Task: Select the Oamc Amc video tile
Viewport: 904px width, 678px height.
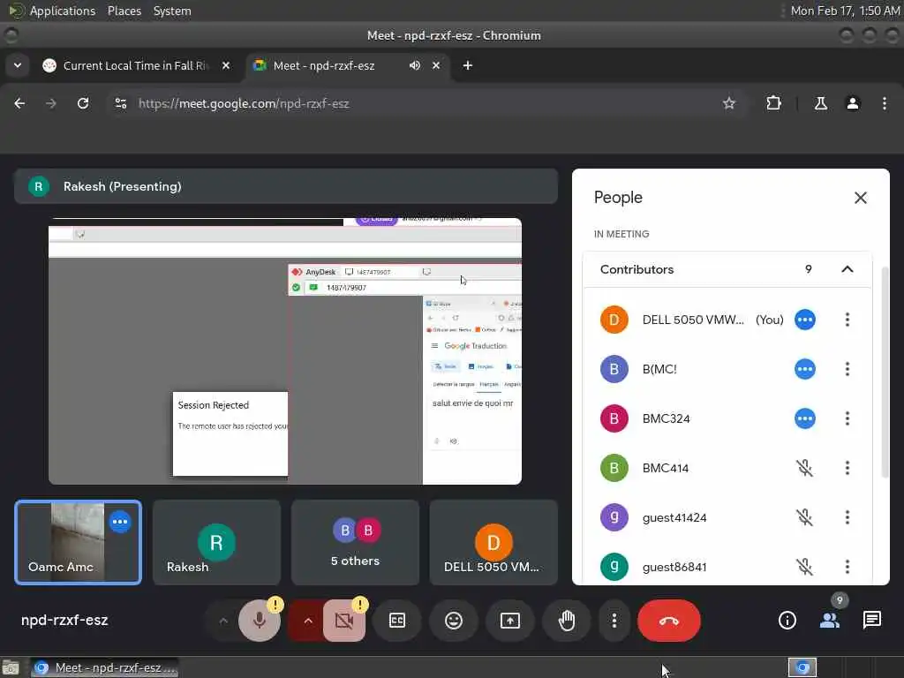Action: pyautogui.click(x=78, y=543)
